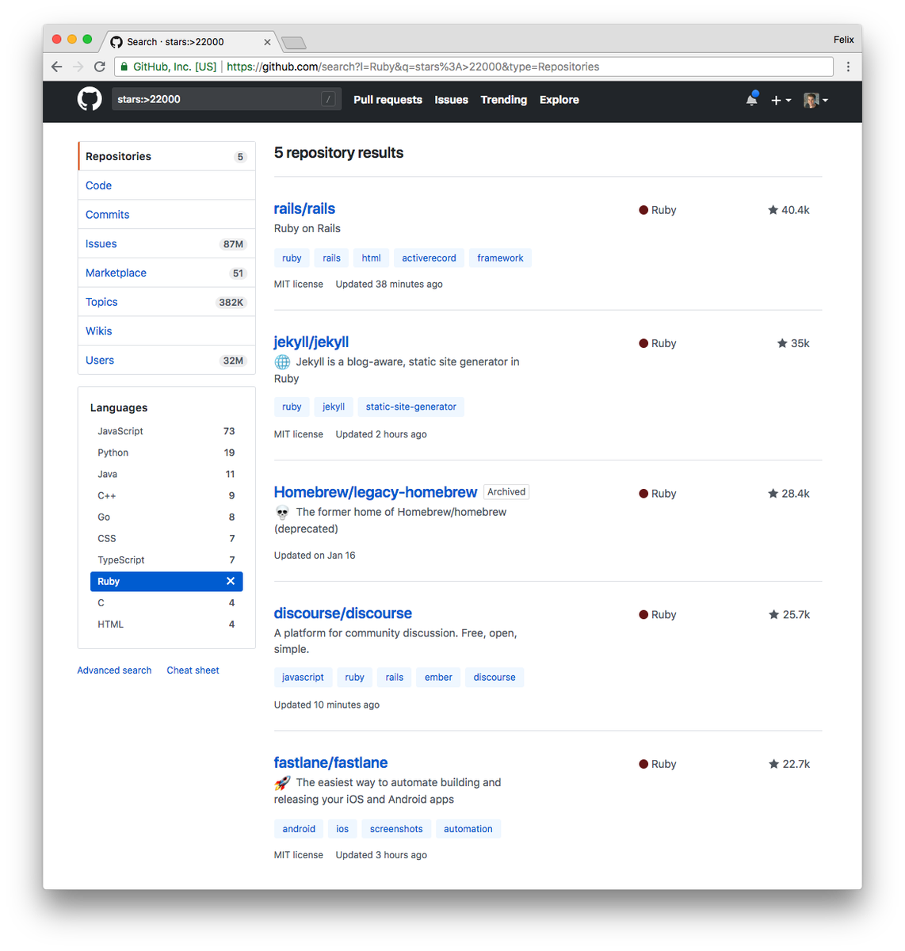Click the framework topic tag

(500, 258)
